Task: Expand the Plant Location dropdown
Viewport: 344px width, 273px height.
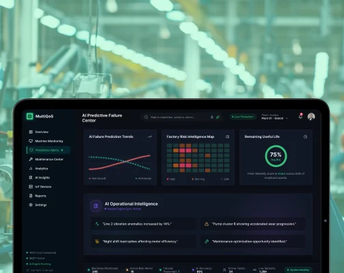Action: coord(275,117)
